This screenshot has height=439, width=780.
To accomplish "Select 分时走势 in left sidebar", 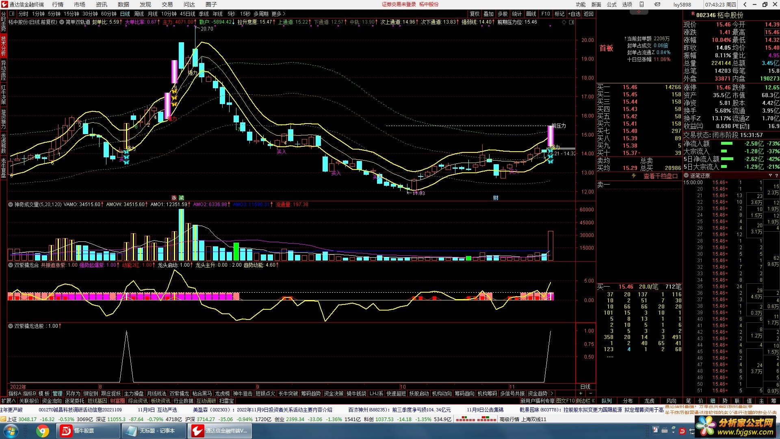I will click(x=3, y=22).
